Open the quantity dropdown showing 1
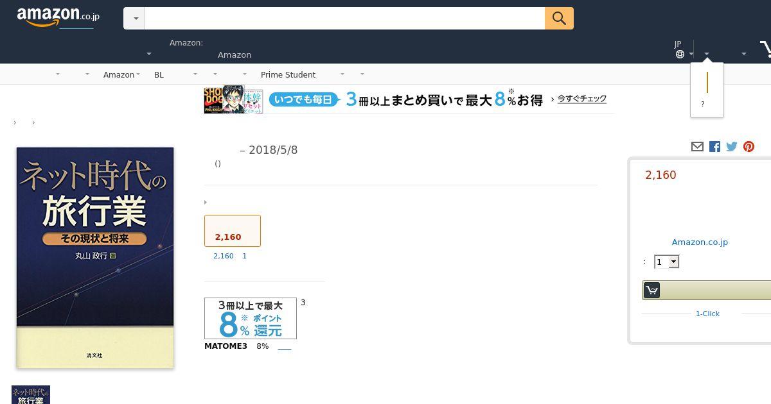Image resolution: width=771 pixels, height=404 pixels. [666, 262]
